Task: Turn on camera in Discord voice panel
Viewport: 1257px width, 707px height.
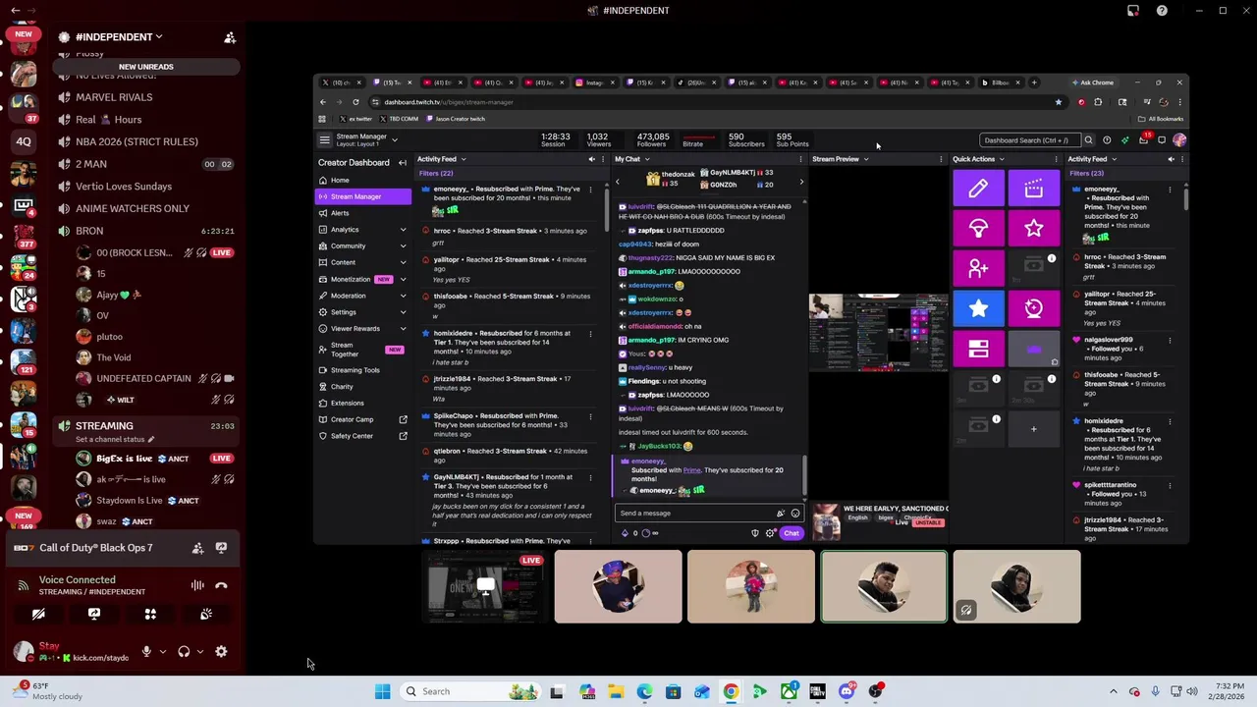Action: [x=38, y=614]
